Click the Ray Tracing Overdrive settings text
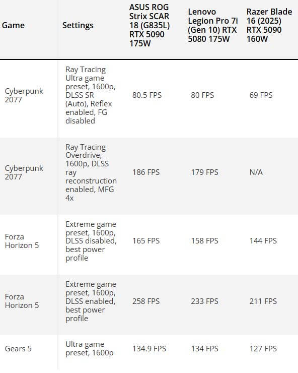Viewport: 298px width, 373px height. point(91,172)
